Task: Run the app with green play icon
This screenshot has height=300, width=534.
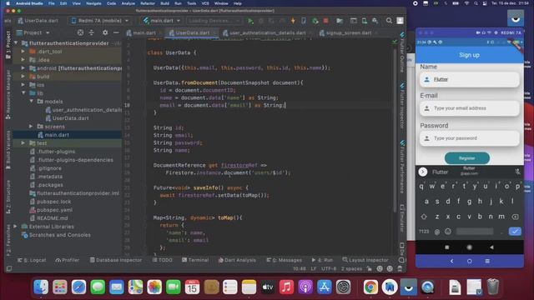Action: [250, 21]
